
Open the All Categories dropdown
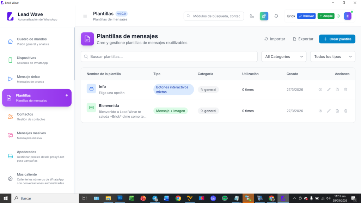tap(284, 56)
